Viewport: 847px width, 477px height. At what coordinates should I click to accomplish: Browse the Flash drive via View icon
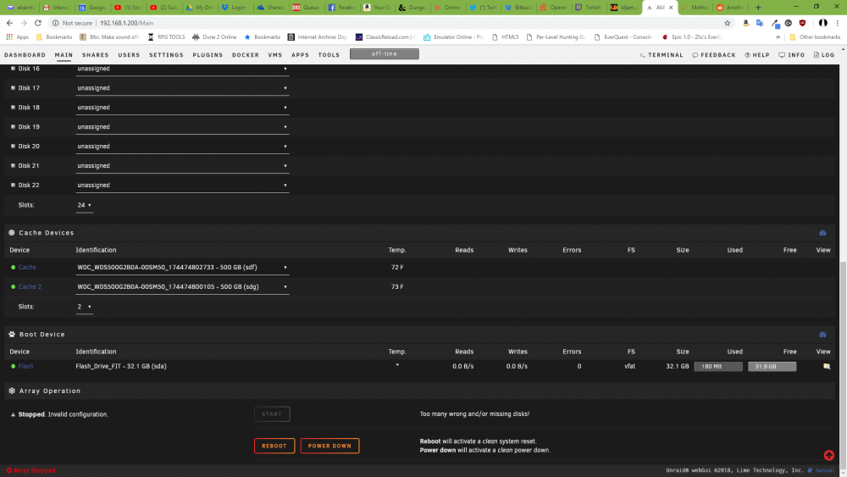[x=827, y=366]
